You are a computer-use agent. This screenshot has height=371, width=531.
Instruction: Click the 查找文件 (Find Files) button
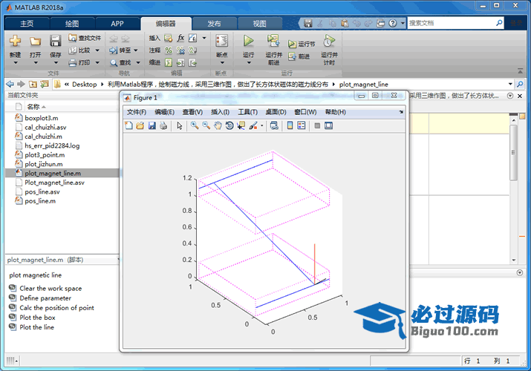click(85, 38)
